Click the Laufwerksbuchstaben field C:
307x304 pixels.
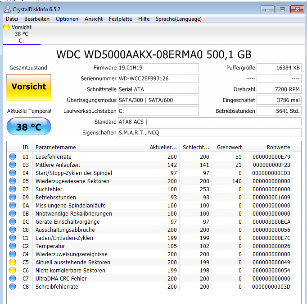click(x=158, y=111)
